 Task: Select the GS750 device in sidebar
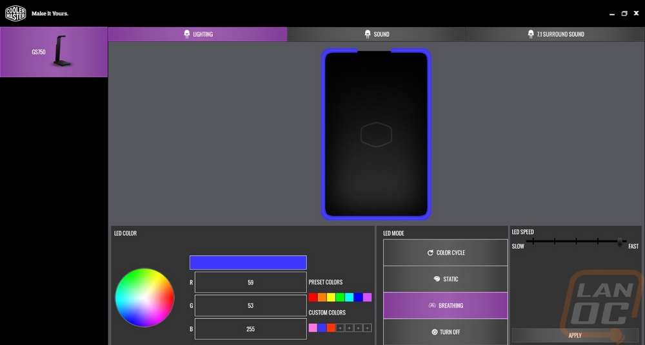(x=54, y=52)
